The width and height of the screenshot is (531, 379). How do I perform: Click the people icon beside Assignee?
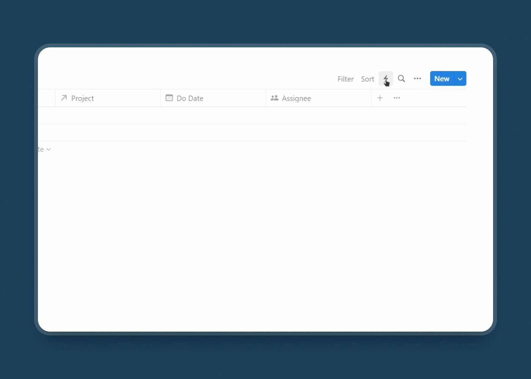275,98
